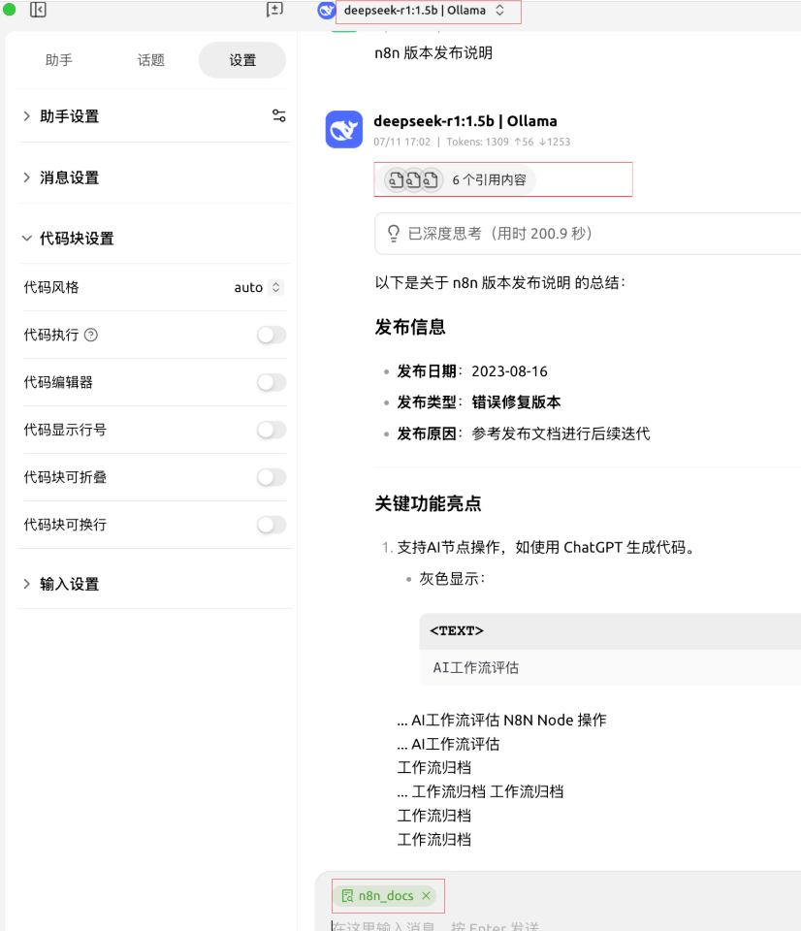Select the 设置 tab
Image resolution: width=801 pixels, height=931 pixels.
tap(242, 60)
